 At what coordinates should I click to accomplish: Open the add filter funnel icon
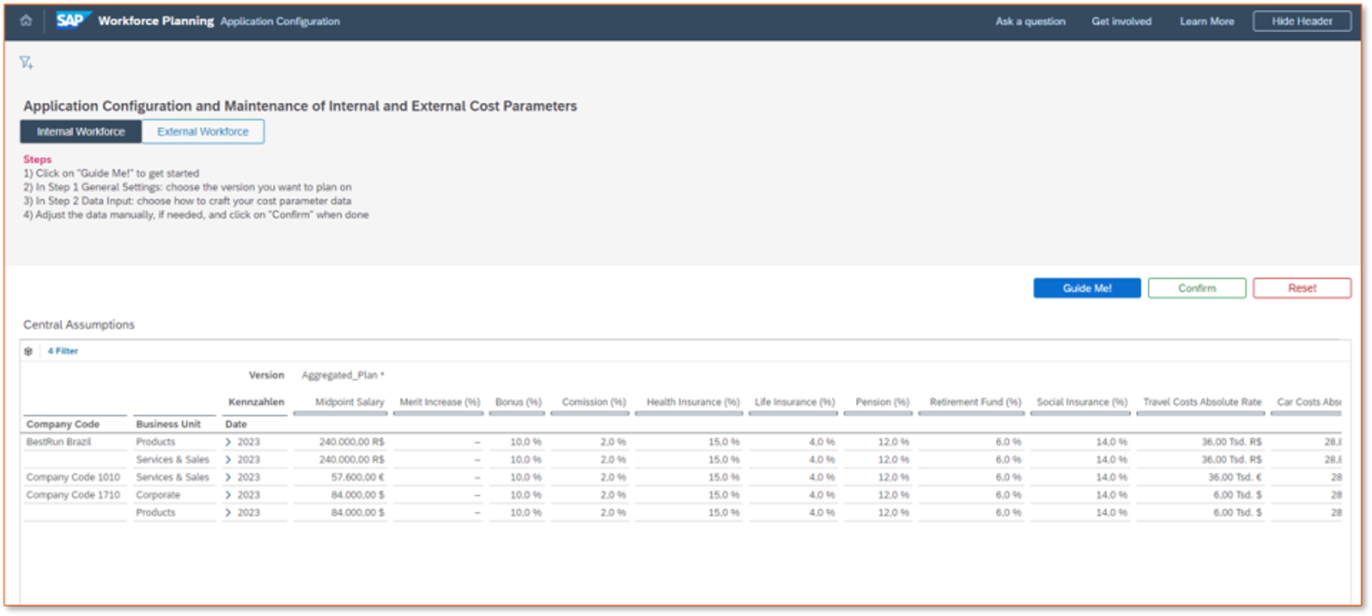coord(26,63)
